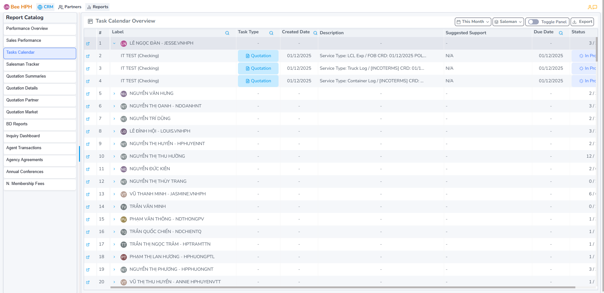Click the layers icon in Saleman filter
604x293 pixels.
click(x=496, y=22)
